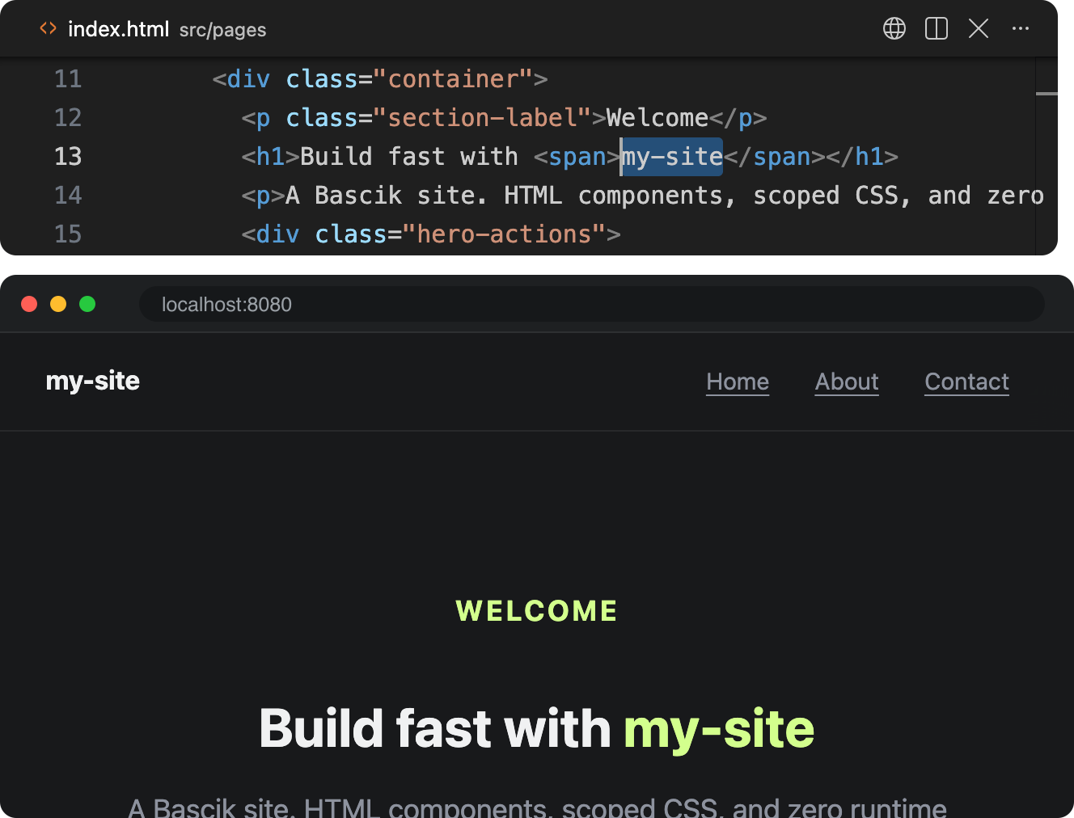Click the Welcome text on line 12

point(658,118)
